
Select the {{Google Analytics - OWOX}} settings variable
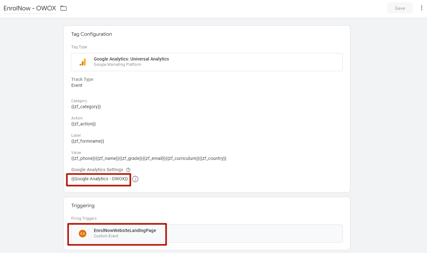[100, 179]
